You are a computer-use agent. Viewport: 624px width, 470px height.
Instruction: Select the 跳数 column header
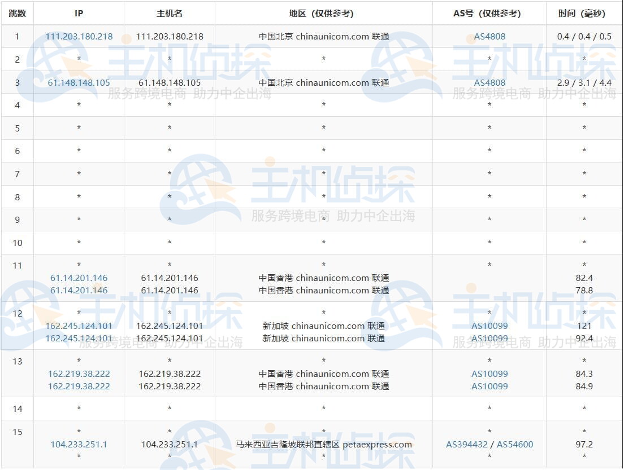coord(17,13)
